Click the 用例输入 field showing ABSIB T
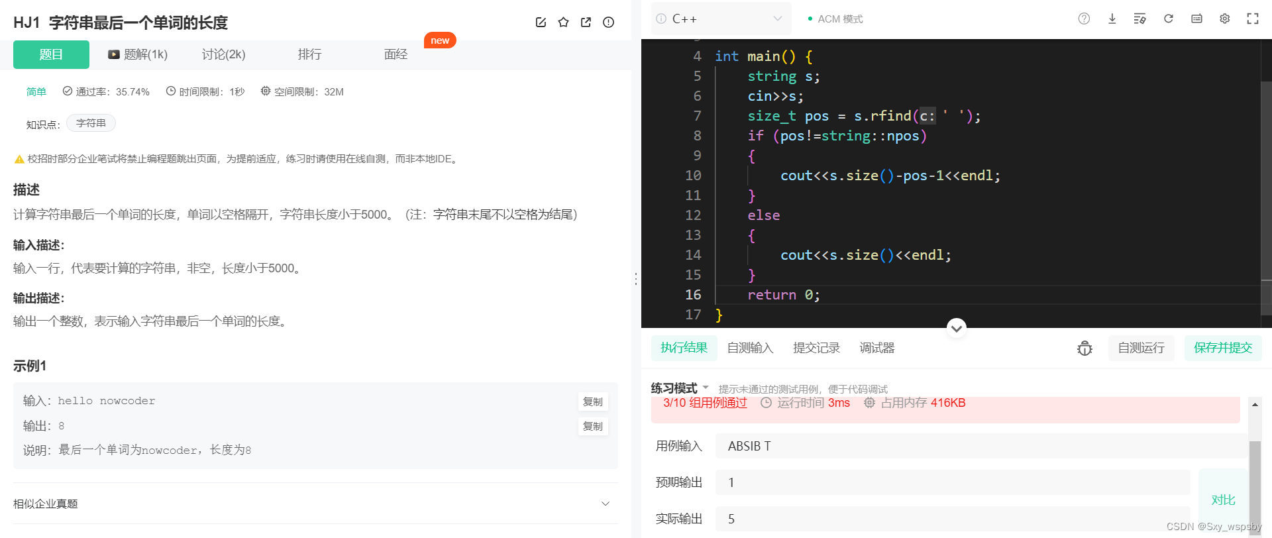 (x=981, y=446)
